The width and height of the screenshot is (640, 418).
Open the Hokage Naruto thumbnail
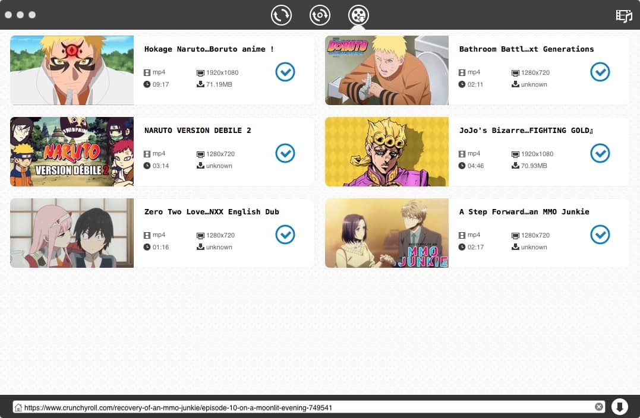(x=72, y=70)
